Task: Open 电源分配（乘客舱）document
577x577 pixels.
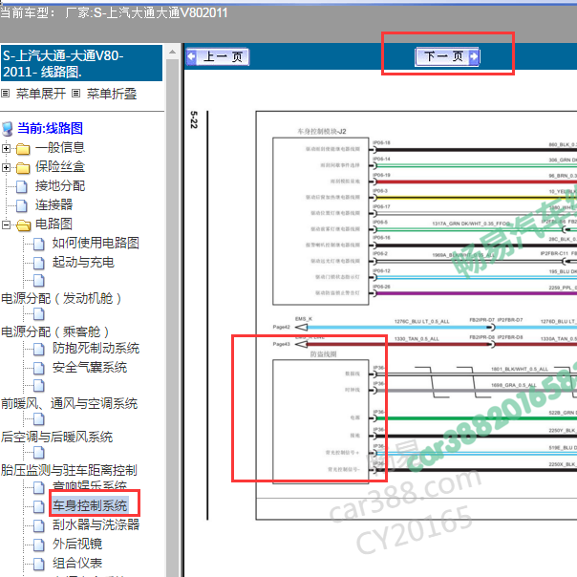Action: (x=55, y=331)
